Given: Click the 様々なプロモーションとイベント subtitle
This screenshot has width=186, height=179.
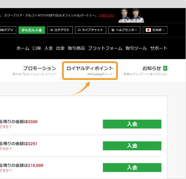Looking at the screenshot, I should coord(34,74).
